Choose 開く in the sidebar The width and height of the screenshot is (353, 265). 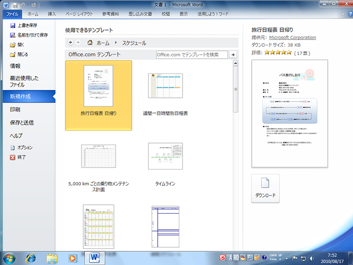click(x=17, y=45)
